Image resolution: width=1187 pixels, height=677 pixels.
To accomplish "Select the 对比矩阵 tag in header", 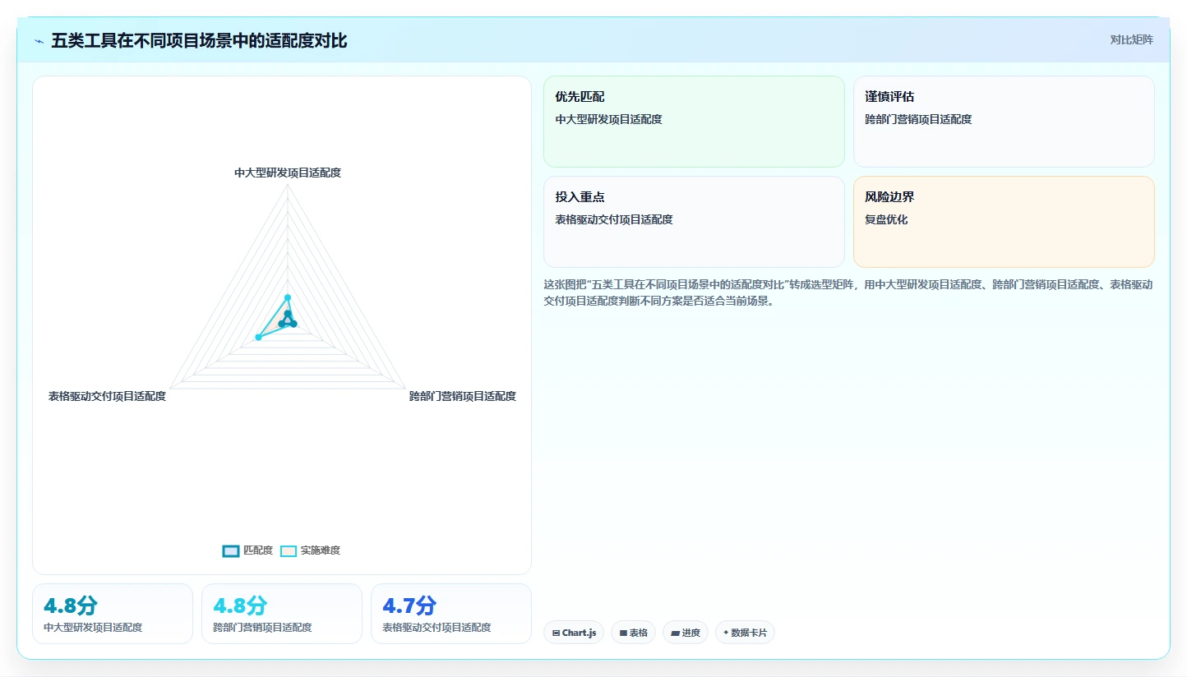I will (x=1131, y=39).
